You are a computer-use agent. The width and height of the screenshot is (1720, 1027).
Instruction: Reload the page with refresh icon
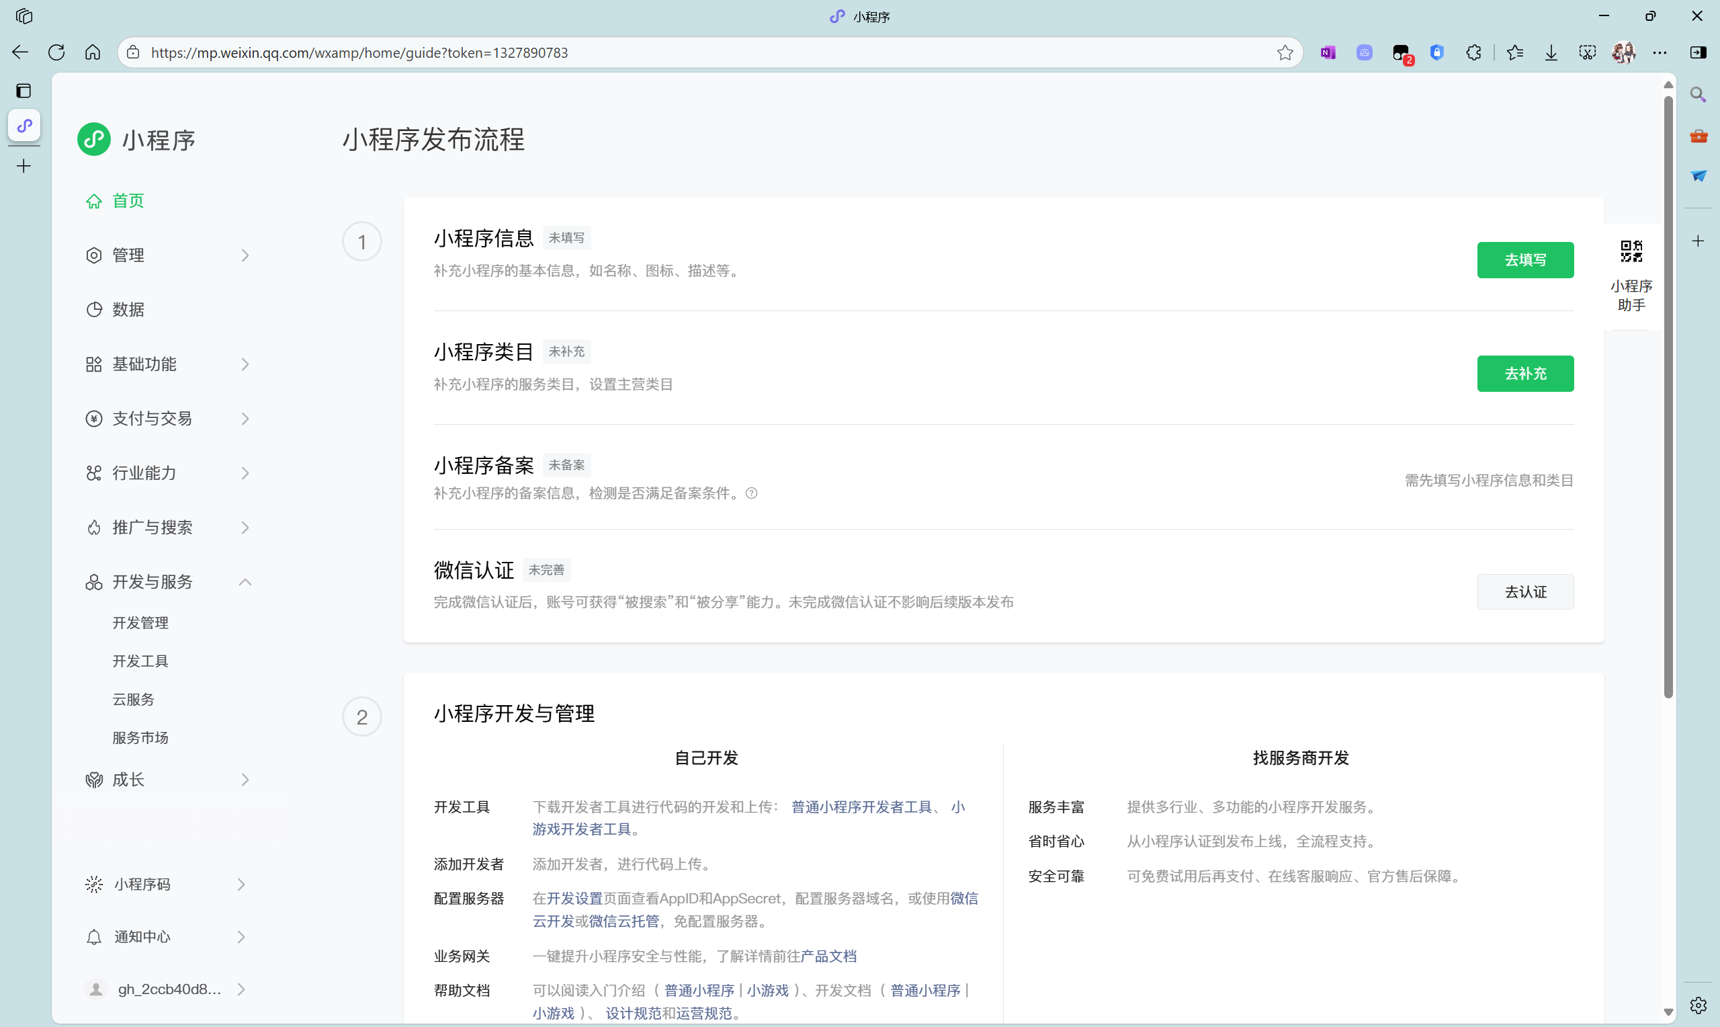point(56,52)
